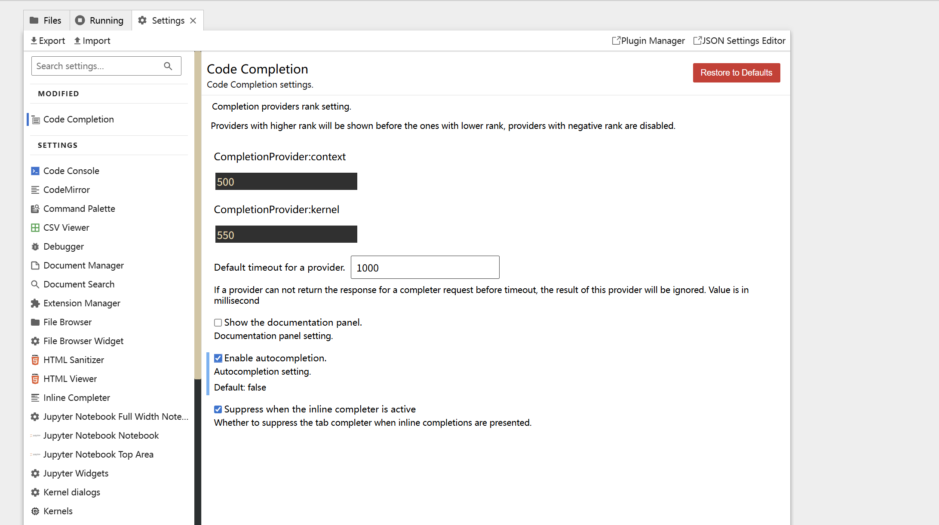Screen dimensions: 939x525
Task: Click the Extension Manager puzzle icon
Action: coord(35,303)
